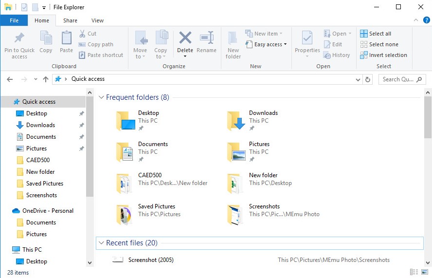Collapse the Recent files section

(x=101, y=243)
